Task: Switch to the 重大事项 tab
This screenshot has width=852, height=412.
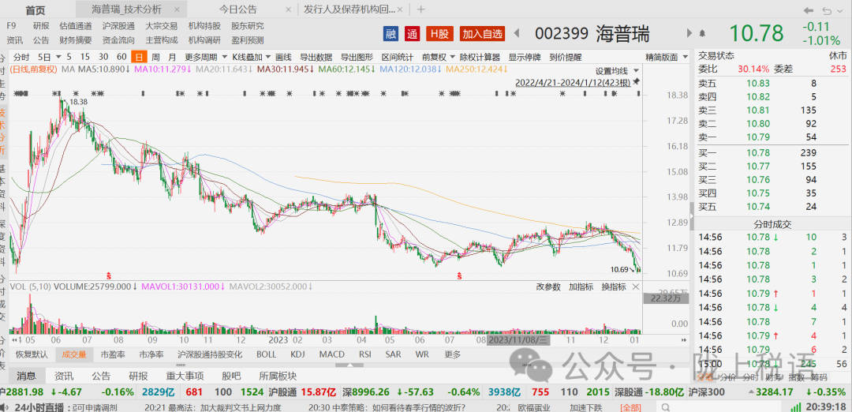Action: (x=185, y=376)
